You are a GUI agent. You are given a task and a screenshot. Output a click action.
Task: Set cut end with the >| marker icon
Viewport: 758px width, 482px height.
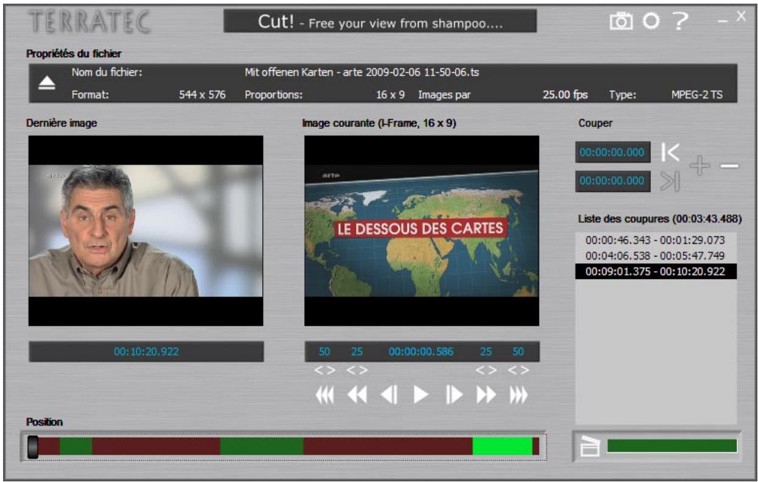(670, 180)
